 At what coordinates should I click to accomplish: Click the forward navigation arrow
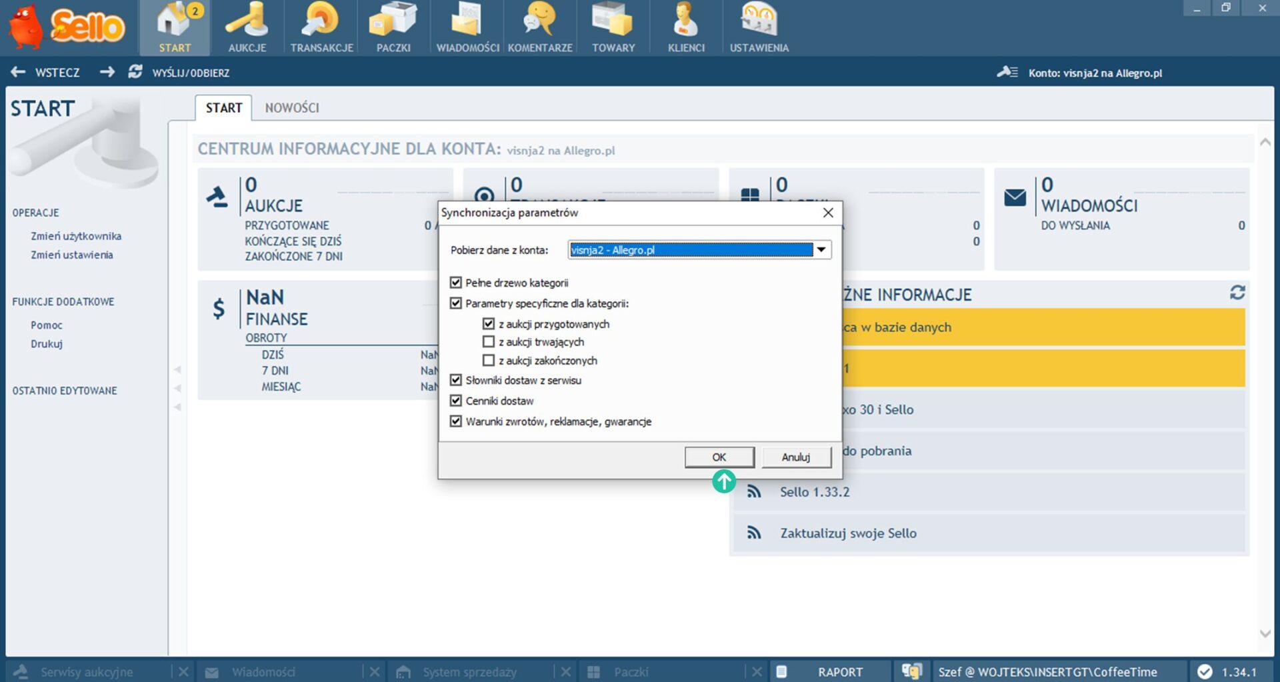click(107, 72)
